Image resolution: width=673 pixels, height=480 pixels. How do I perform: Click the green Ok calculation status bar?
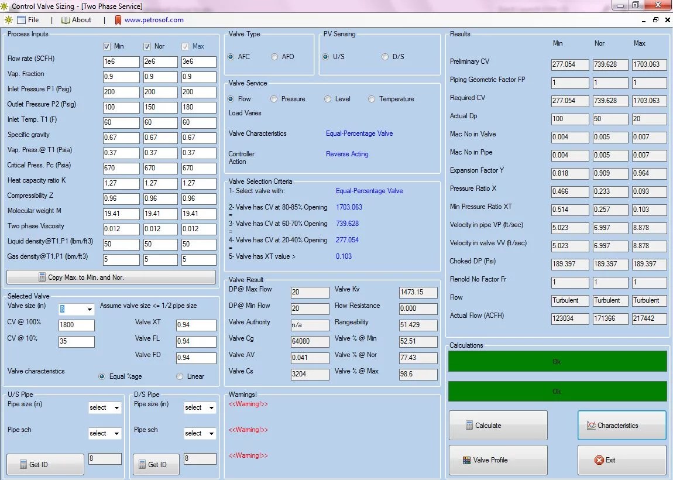pyautogui.click(x=557, y=361)
